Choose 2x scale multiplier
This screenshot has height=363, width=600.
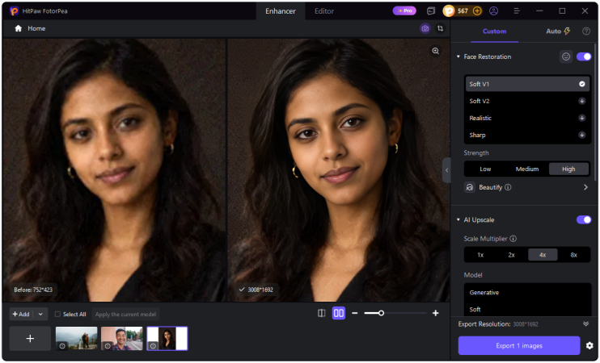[x=512, y=255]
